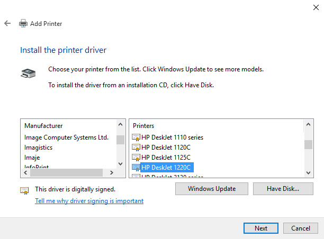This screenshot has width=324, height=239.
Task: Click the digitally signed certificate icon
Action: click(24, 190)
